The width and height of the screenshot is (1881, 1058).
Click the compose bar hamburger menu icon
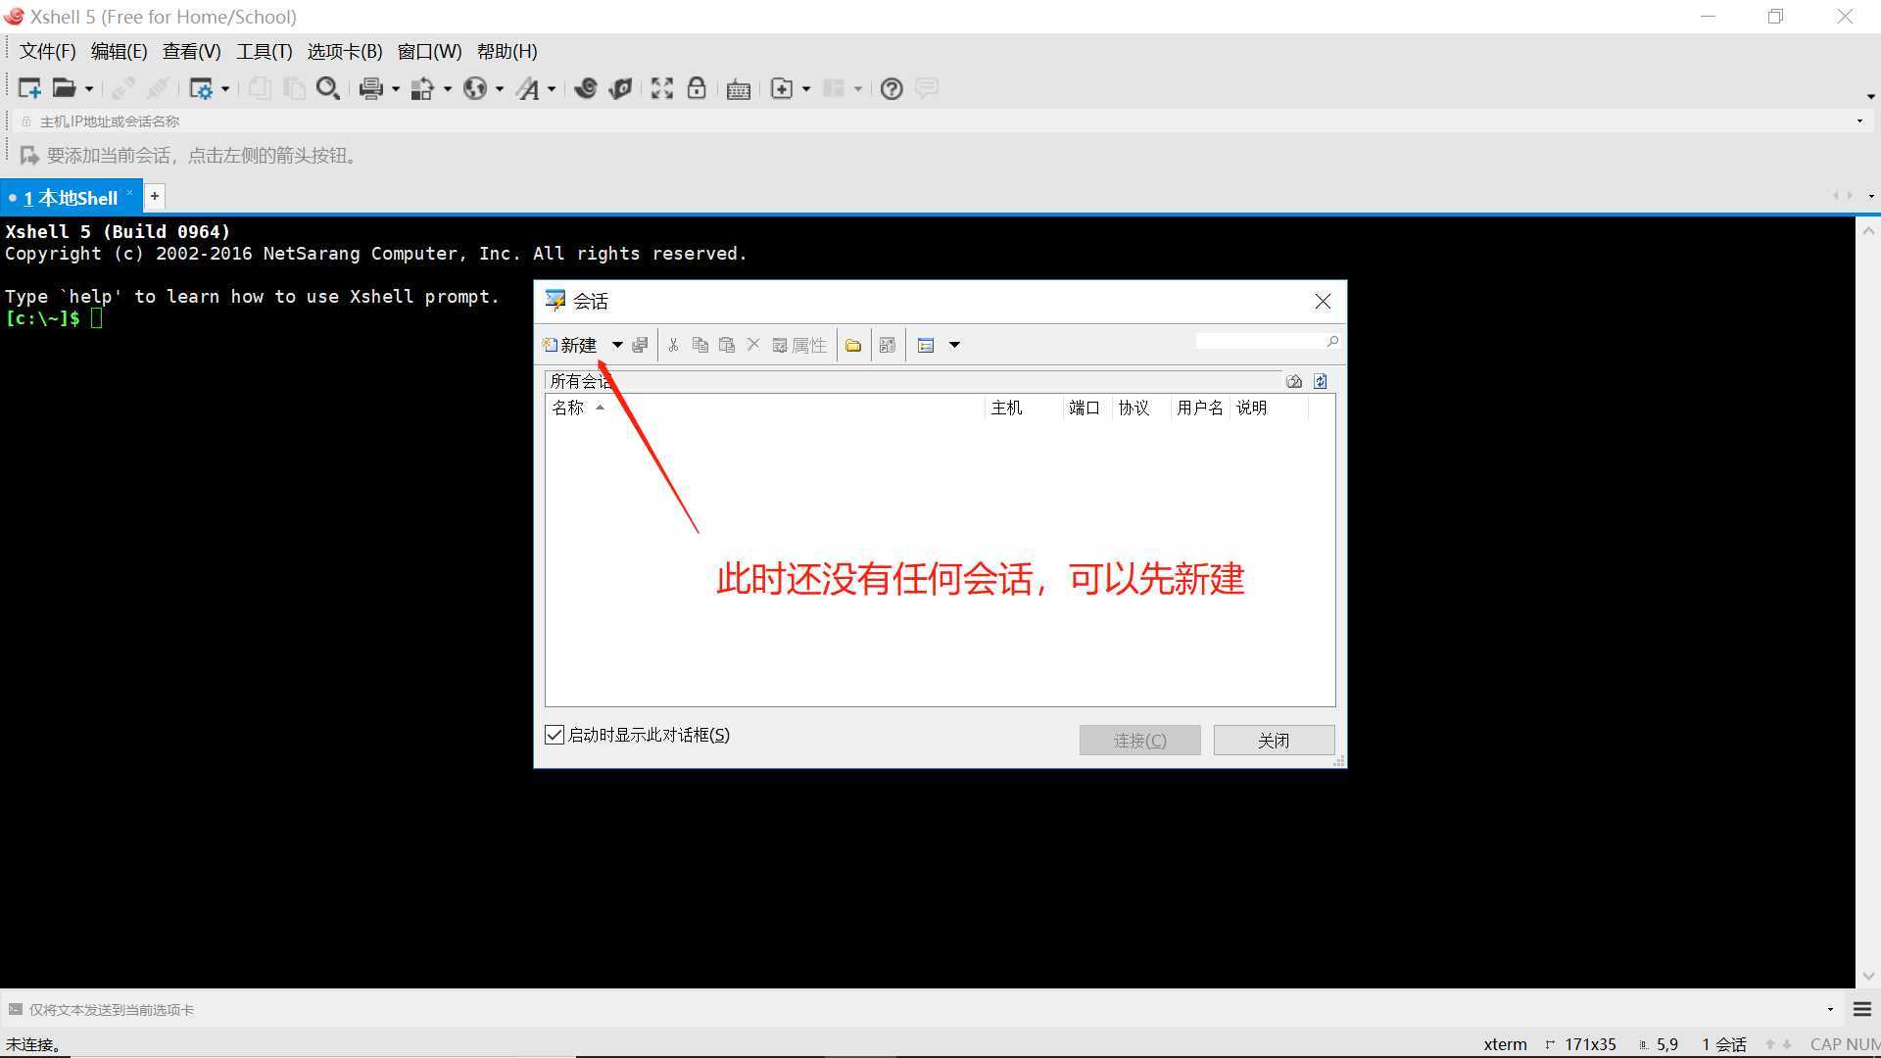pos(1862,1009)
